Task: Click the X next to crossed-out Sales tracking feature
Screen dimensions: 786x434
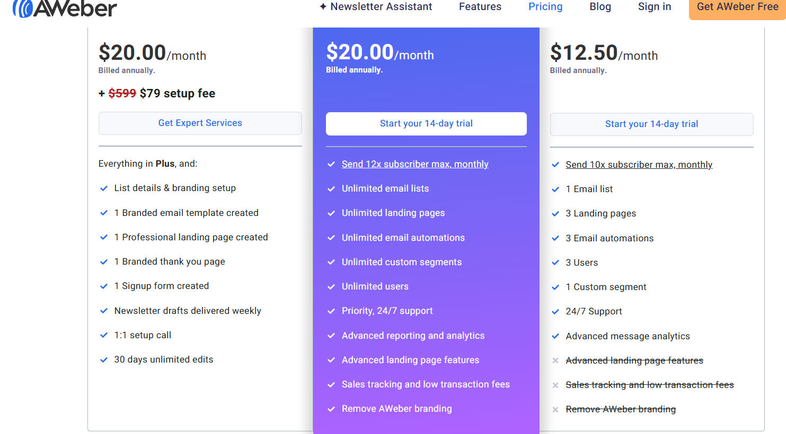Action: 555,385
